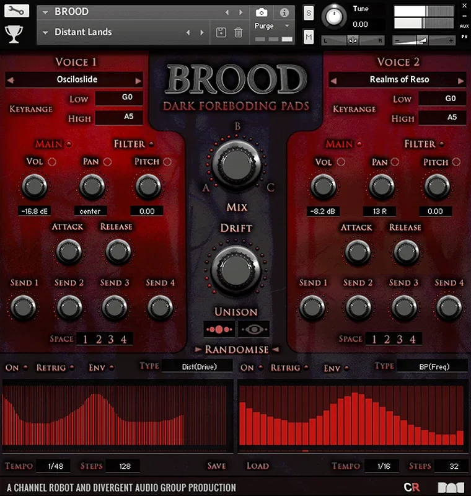The width and height of the screenshot is (471, 496).
Task: Open right sequencer Type BP(Freq) dropdown
Action: click(x=432, y=366)
